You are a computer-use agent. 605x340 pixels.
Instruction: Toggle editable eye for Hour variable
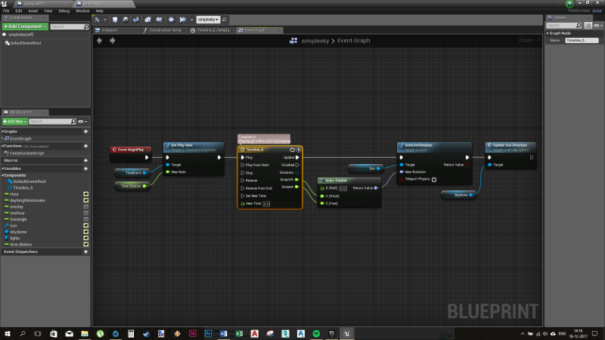point(86,194)
